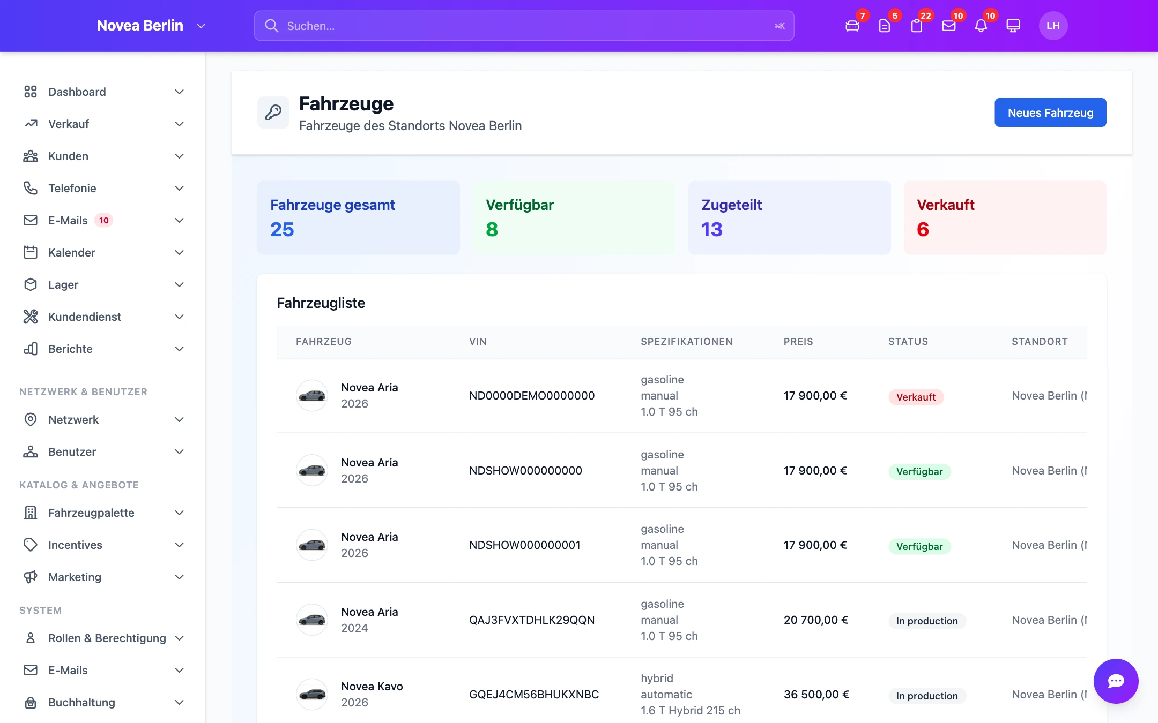Click Novea Kavo vehicle name
This screenshot has width=1158, height=723.
coord(372,687)
